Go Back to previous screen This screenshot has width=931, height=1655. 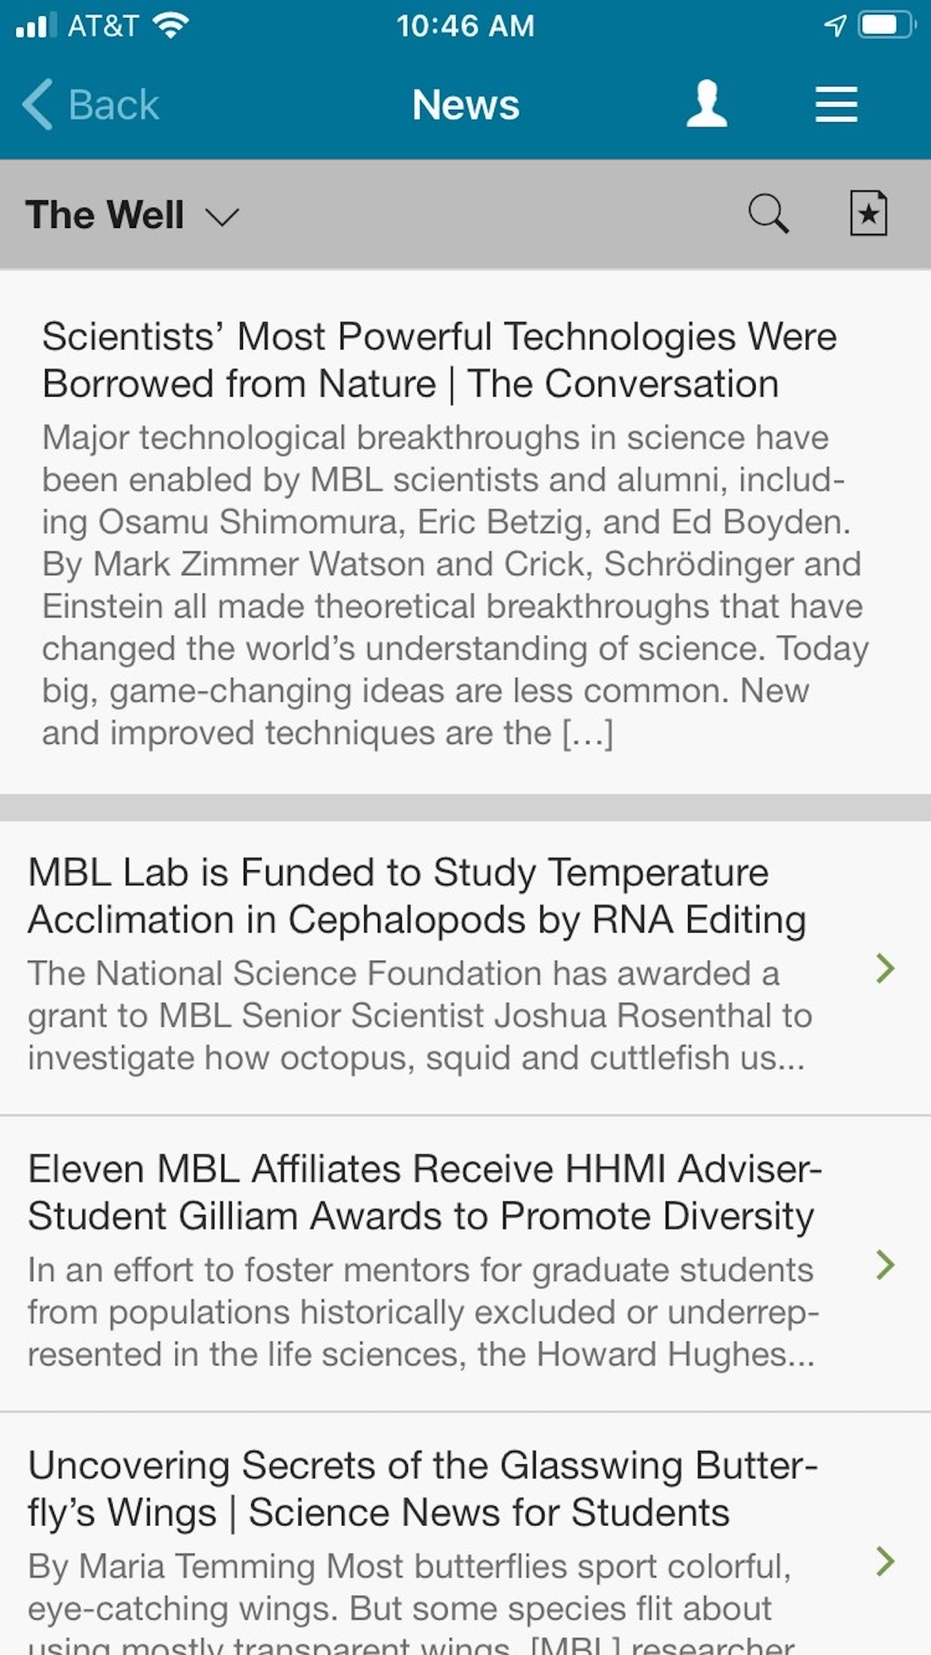coord(114,104)
